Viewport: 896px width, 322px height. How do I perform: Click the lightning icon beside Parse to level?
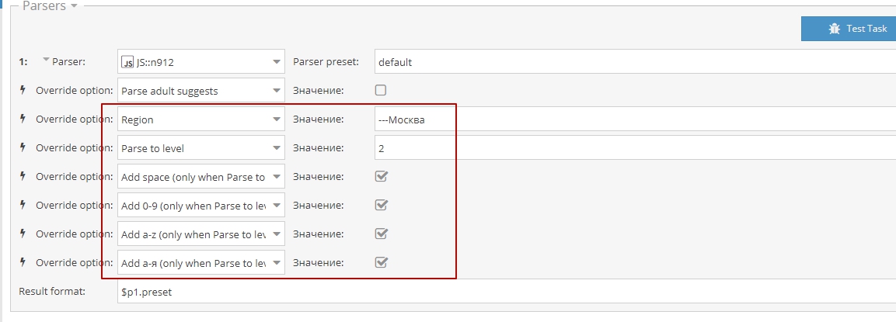click(23, 148)
